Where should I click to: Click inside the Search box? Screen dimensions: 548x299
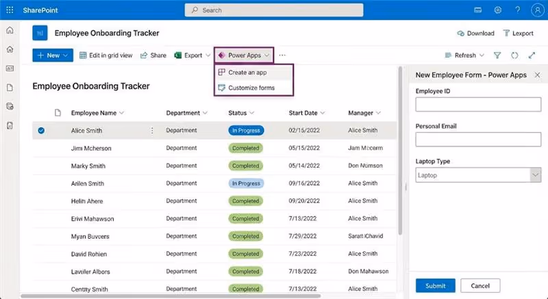click(x=274, y=10)
